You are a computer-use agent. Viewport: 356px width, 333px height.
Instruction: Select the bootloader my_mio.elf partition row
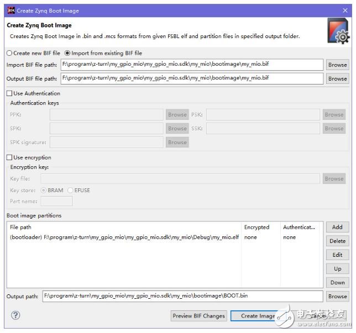[124, 237]
